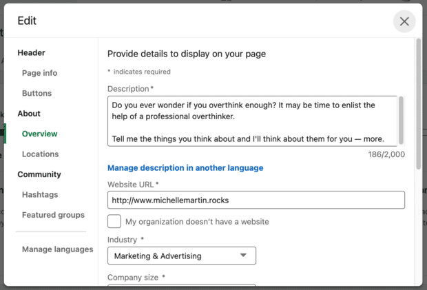Image resolution: width=427 pixels, height=290 pixels.
Task: Click the Description text area scrollbar
Action: pyautogui.click(x=401, y=113)
